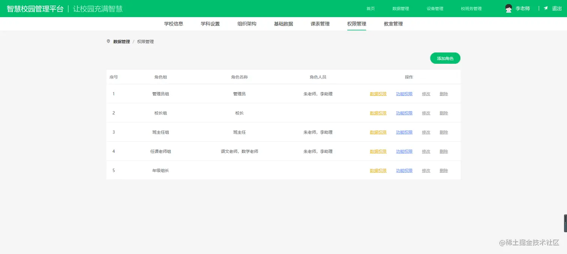Click the 操作 column header
The width and height of the screenshot is (567, 254).
(409, 77)
